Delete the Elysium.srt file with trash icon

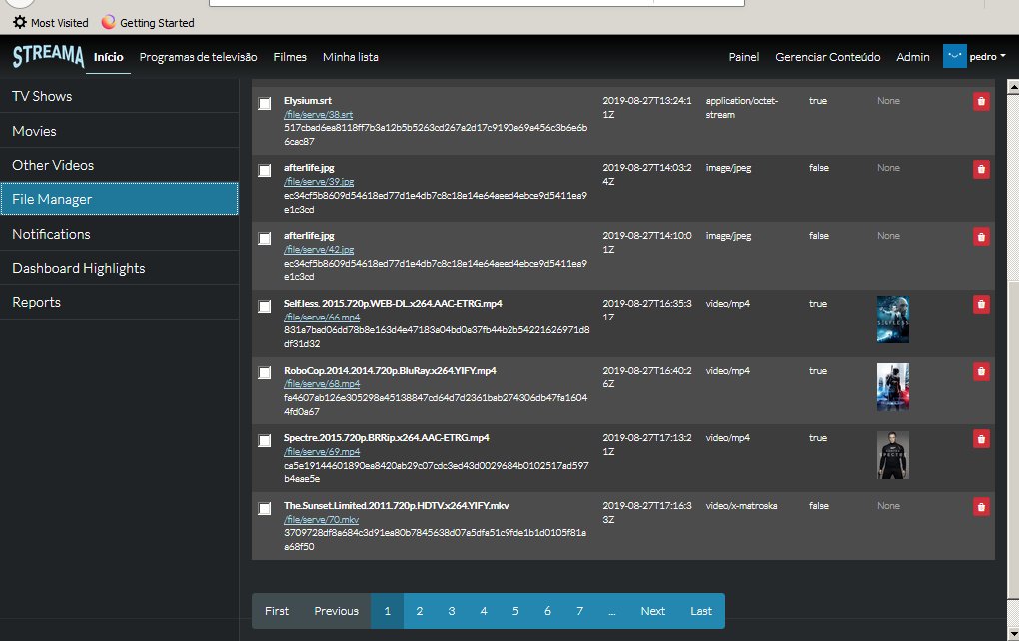pos(980,101)
